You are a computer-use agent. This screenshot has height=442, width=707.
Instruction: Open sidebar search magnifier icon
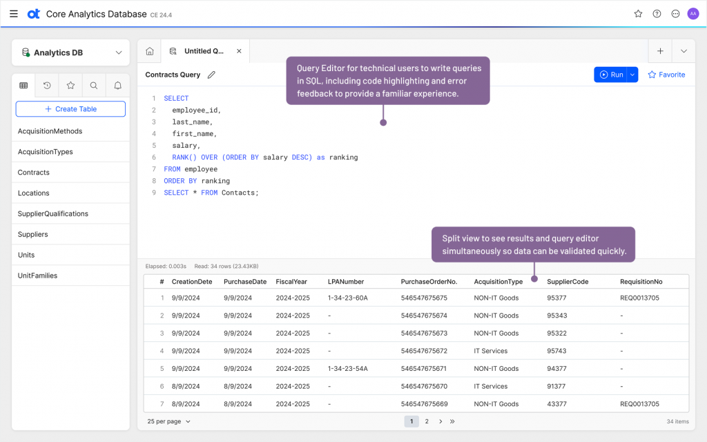(94, 86)
